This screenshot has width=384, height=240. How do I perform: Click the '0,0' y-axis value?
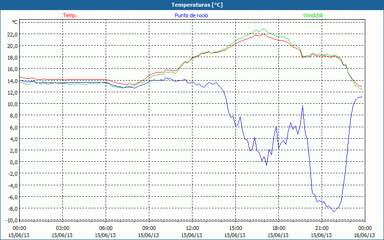pyautogui.click(x=14, y=162)
